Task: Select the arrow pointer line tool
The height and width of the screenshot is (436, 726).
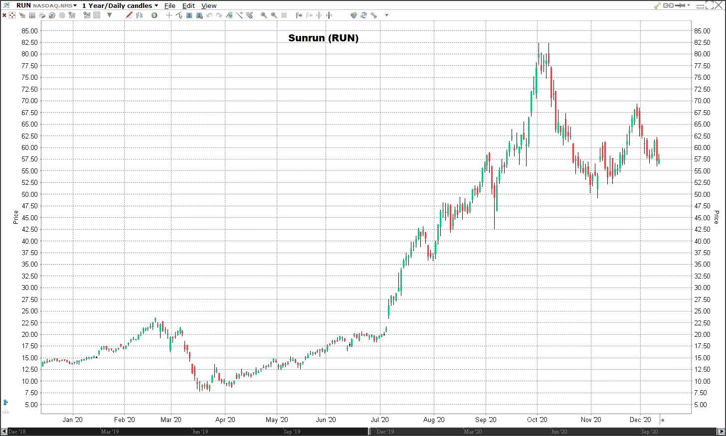Action: 179,15
